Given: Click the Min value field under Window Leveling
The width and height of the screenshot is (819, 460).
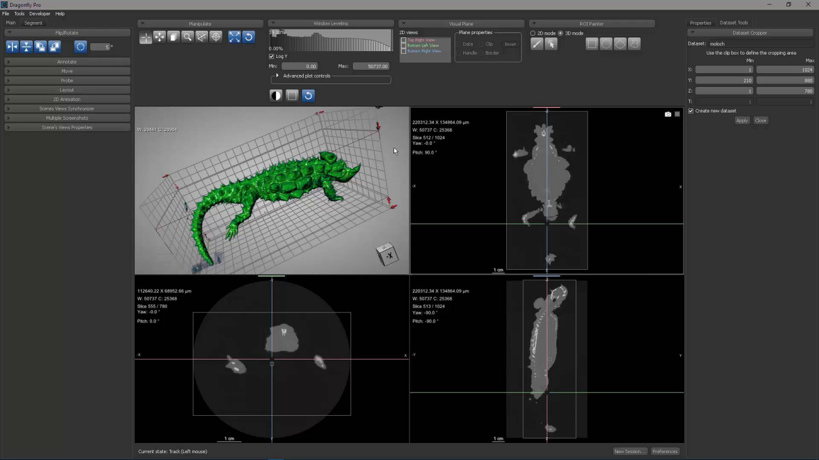Looking at the screenshot, I should pos(300,66).
